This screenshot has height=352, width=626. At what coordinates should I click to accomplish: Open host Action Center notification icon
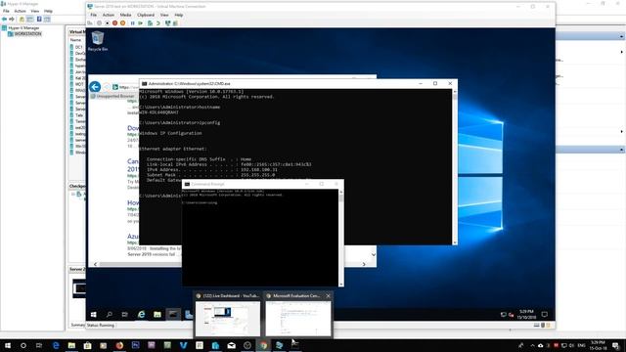click(x=616, y=345)
